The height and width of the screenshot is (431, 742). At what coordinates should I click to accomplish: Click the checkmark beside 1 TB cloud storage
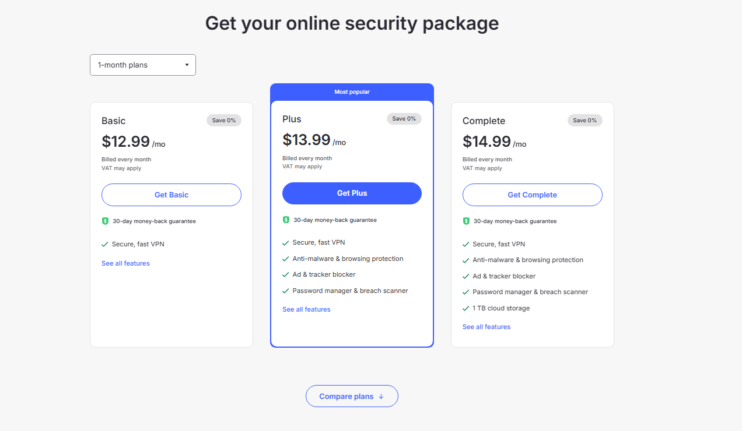(x=466, y=309)
